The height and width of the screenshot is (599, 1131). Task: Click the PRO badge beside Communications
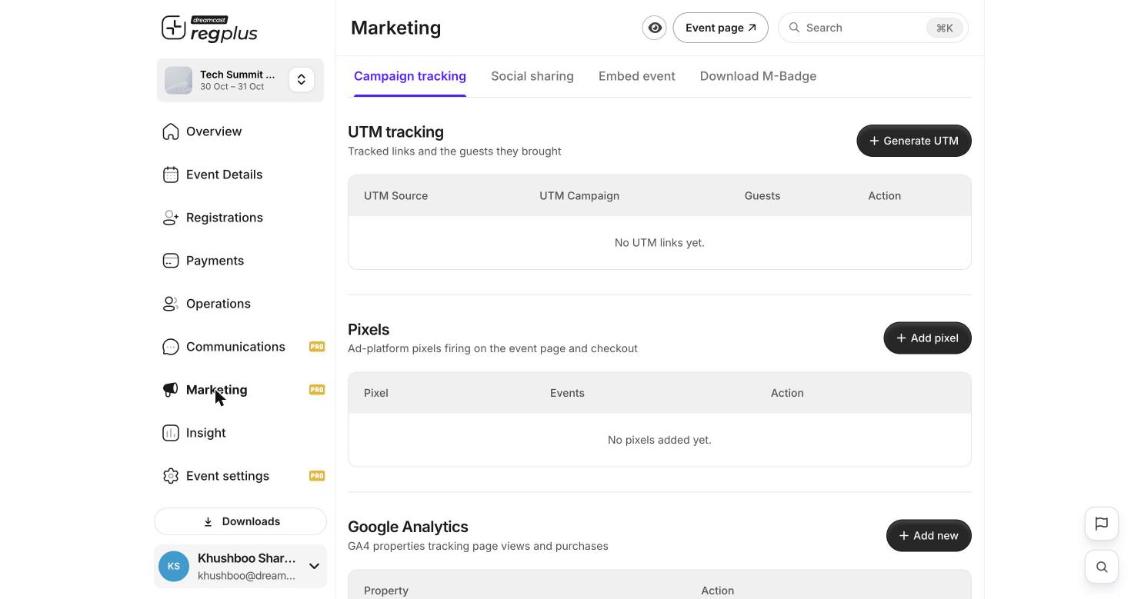(x=317, y=347)
